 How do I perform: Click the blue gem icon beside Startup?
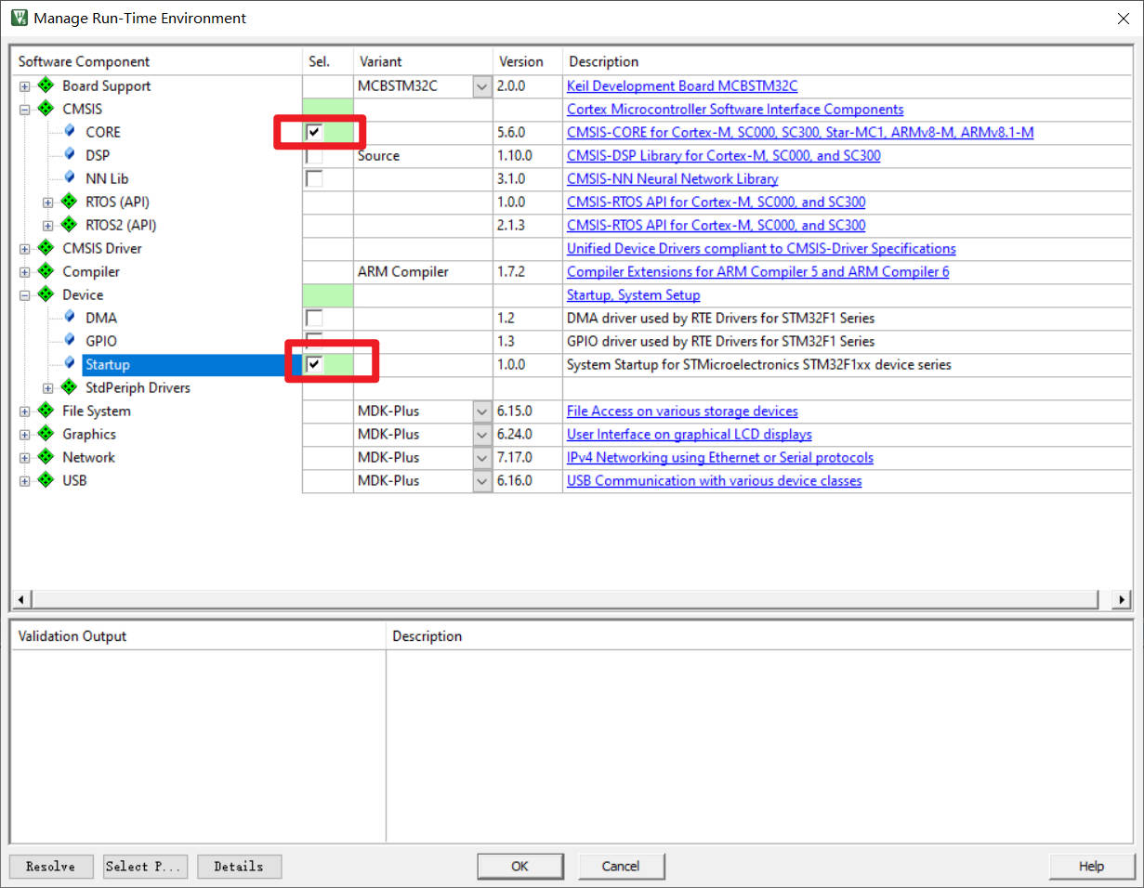coord(69,363)
